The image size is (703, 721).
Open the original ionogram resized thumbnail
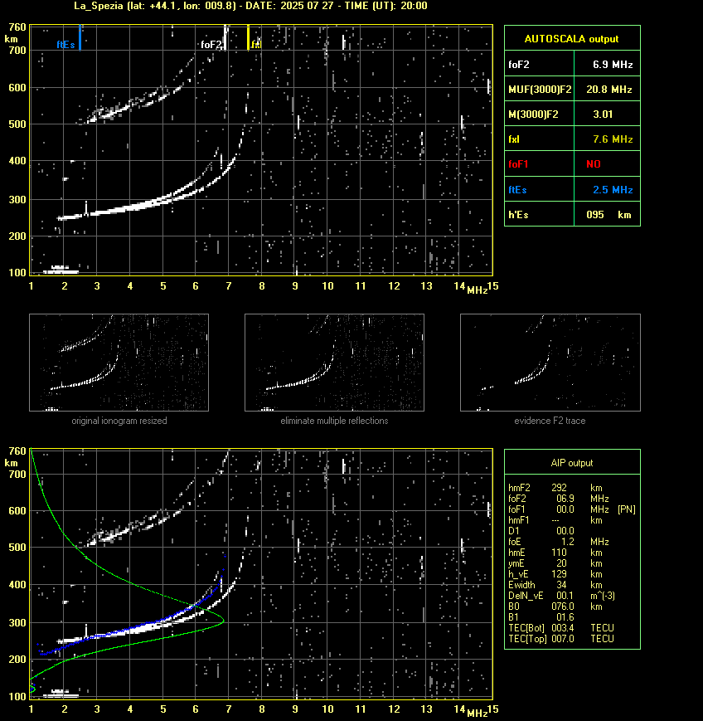click(119, 363)
